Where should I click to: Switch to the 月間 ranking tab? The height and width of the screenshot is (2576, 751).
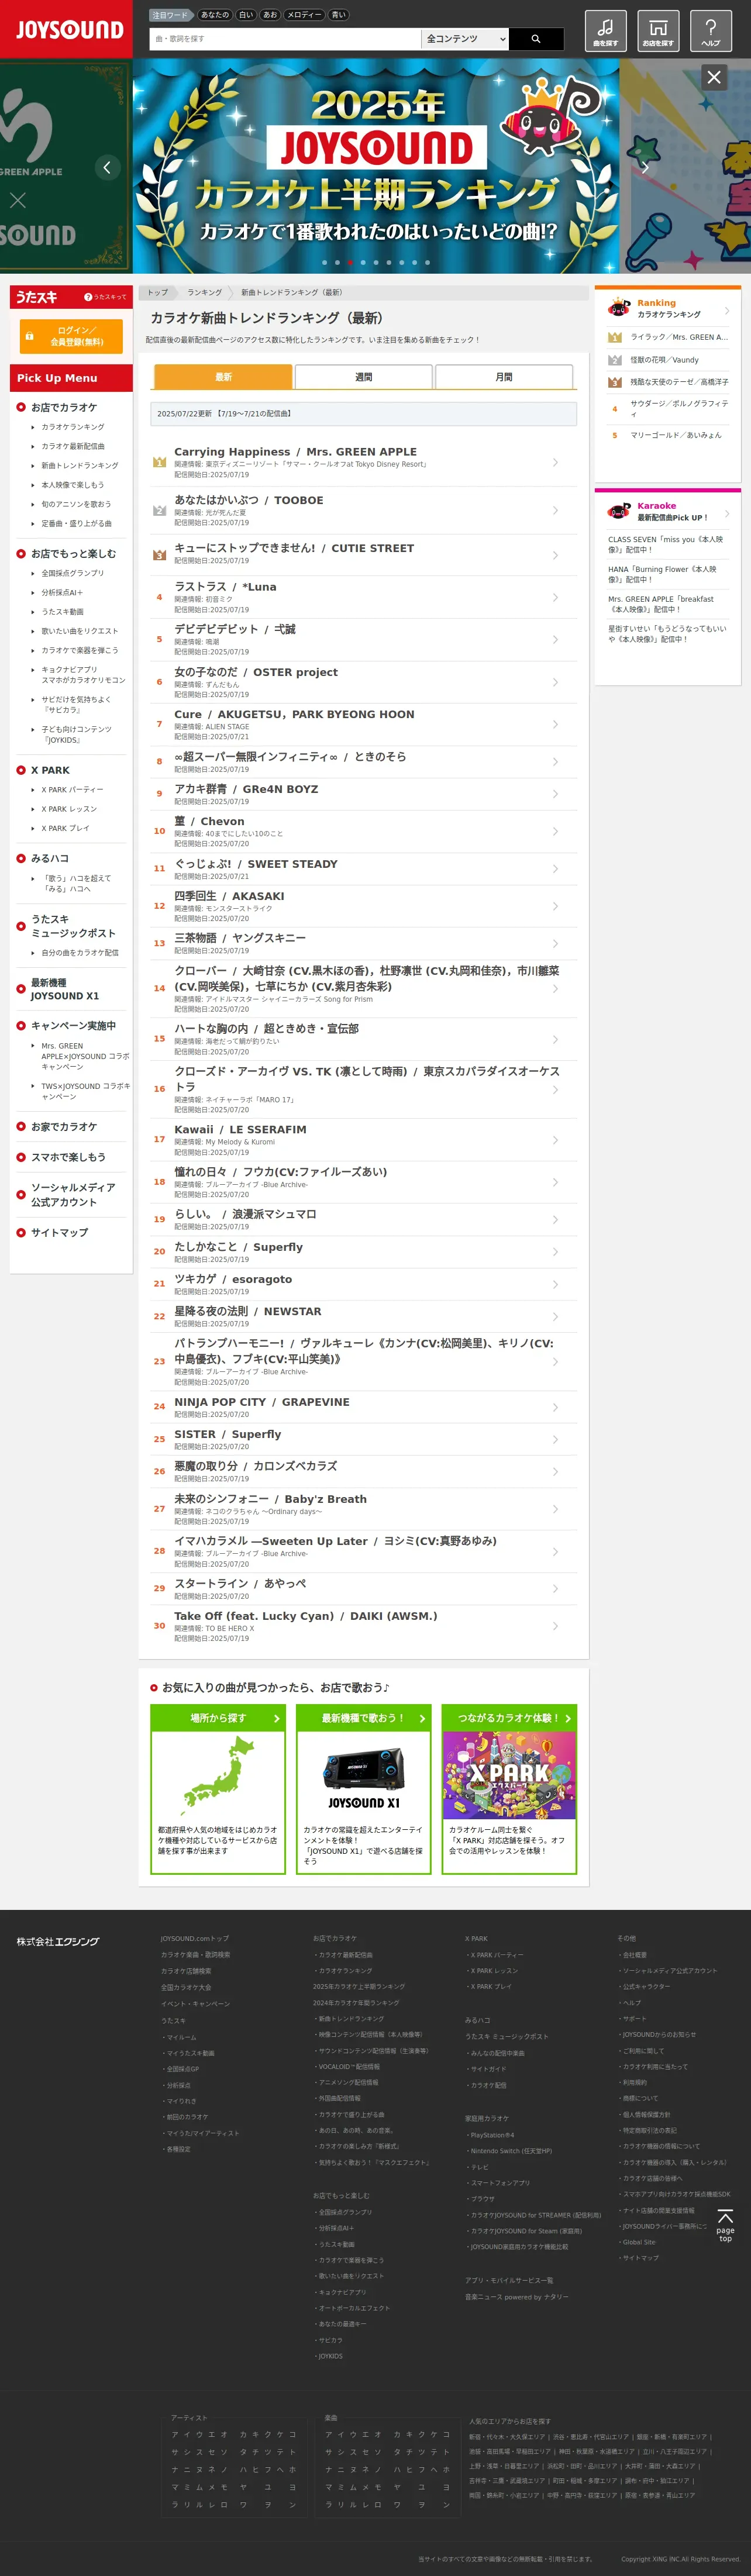pos(504,377)
